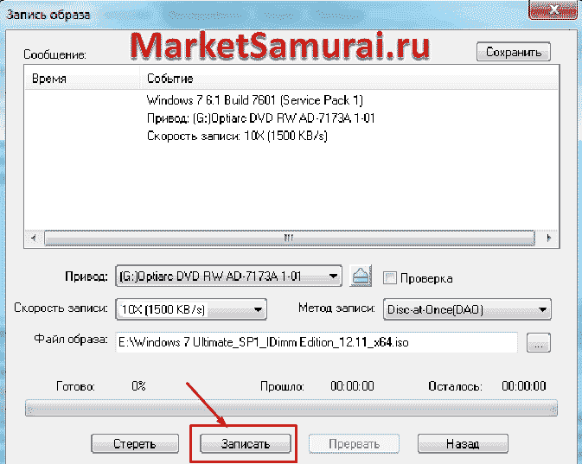Click into the Файл образа path field
The height and width of the screenshot is (464, 582).
(x=317, y=342)
